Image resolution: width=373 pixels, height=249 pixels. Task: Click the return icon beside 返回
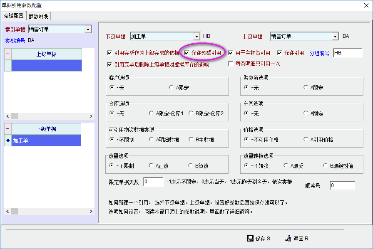tap(288, 239)
